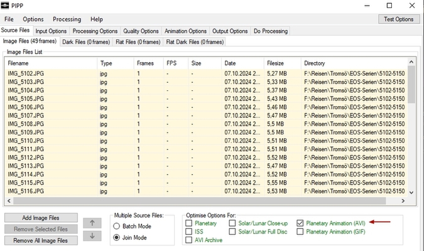Enable the ISS optimise option
This screenshot has width=424, height=251.
click(x=190, y=232)
